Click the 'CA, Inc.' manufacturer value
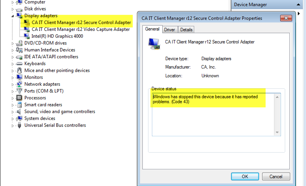The width and height of the screenshot is (306, 186). pyautogui.click(x=209, y=67)
